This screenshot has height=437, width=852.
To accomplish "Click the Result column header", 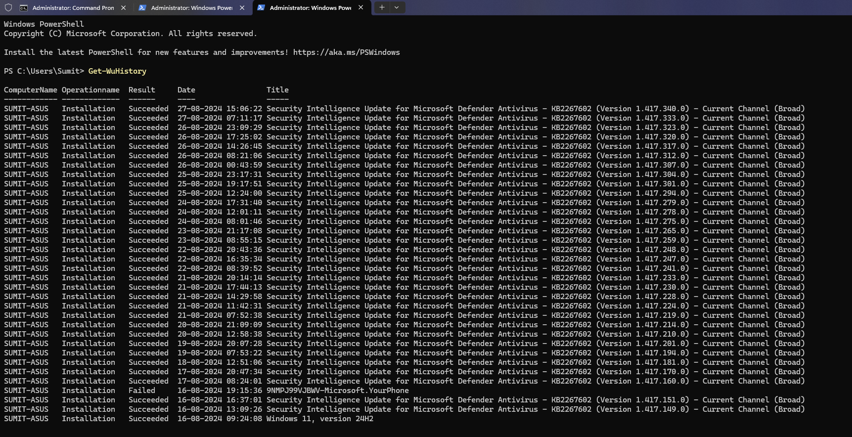I will pyautogui.click(x=142, y=90).
